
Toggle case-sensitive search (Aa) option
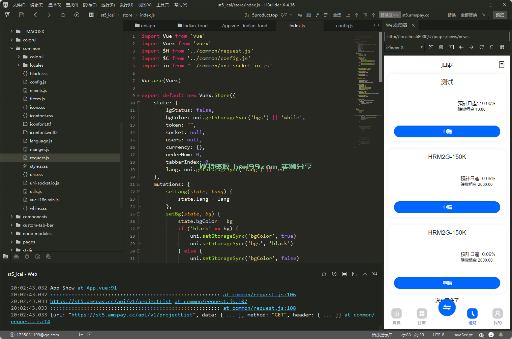pyautogui.click(x=300, y=15)
